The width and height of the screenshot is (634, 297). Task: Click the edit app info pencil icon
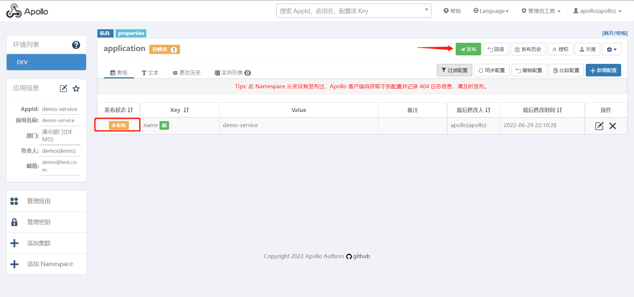(x=63, y=89)
